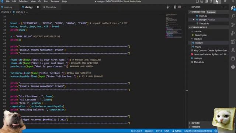Open the Explorer view in activity bar
The width and height of the screenshot is (236, 133).
click(x=233, y=8)
